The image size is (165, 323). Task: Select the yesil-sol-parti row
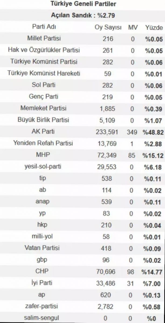[x=82, y=167]
